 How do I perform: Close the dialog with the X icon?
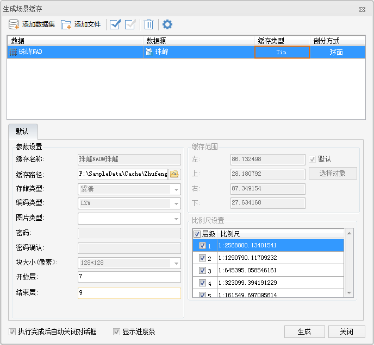pos(362,9)
